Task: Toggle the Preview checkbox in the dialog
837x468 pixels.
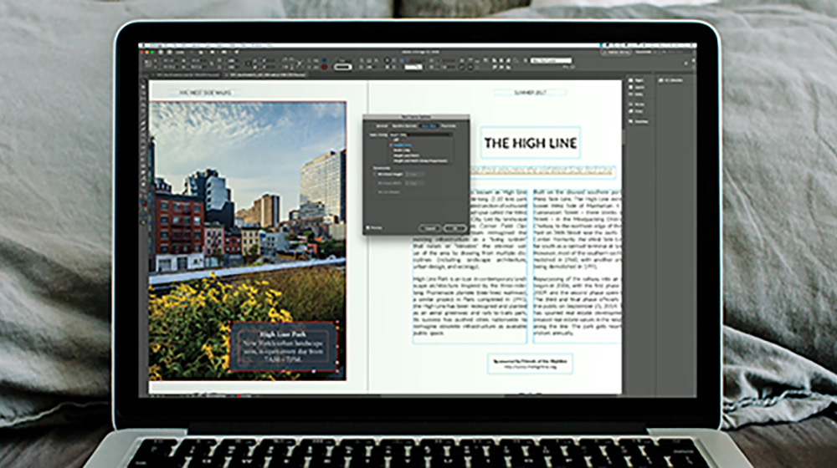Action: pyautogui.click(x=367, y=227)
